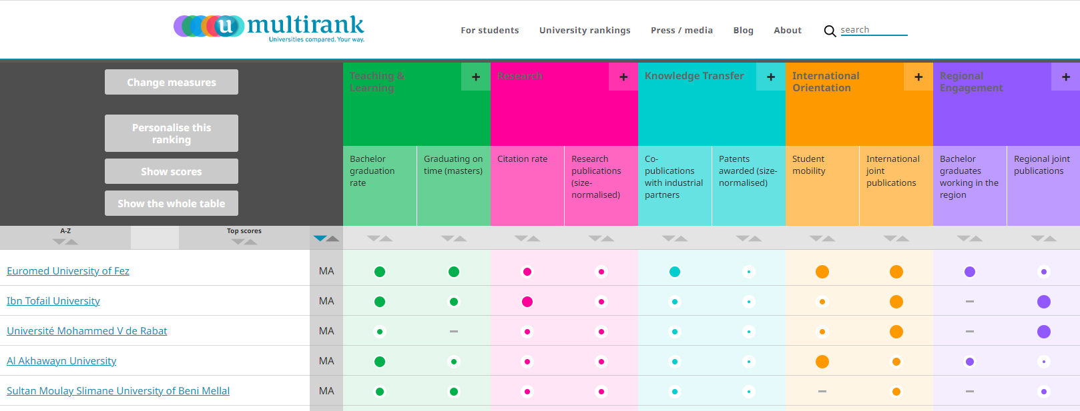Sort by Patents awarded arrows
This screenshot has height=411, width=1080.
tap(749, 238)
